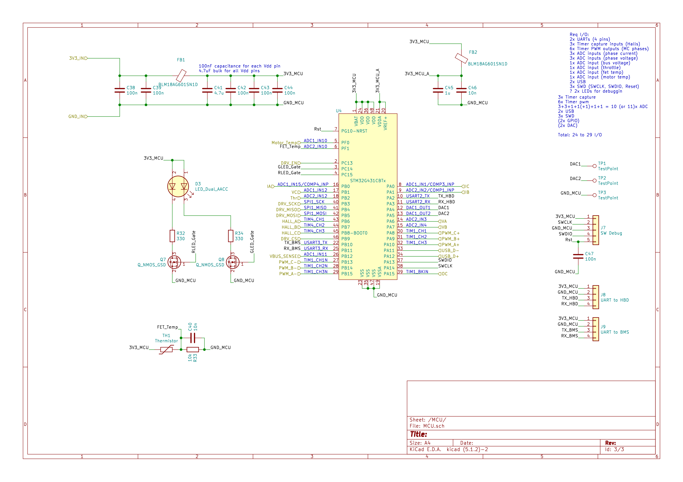The image size is (683, 482).
Task: Click the J9 UART to BMS connector
Action: 596,329
